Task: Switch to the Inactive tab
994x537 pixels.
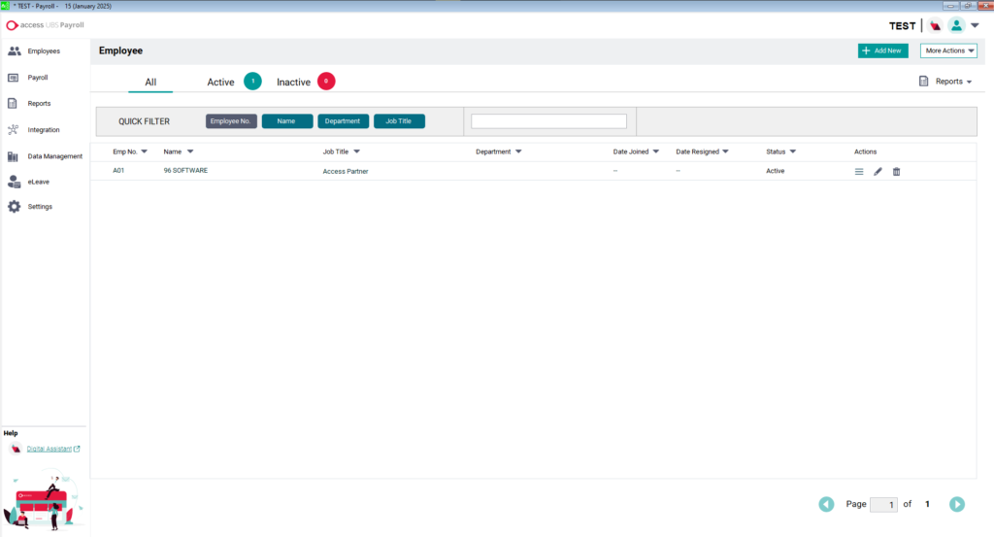Action: (293, 83)
